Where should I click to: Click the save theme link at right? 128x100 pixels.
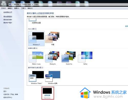pyautogui.click(x=126, y=26)
